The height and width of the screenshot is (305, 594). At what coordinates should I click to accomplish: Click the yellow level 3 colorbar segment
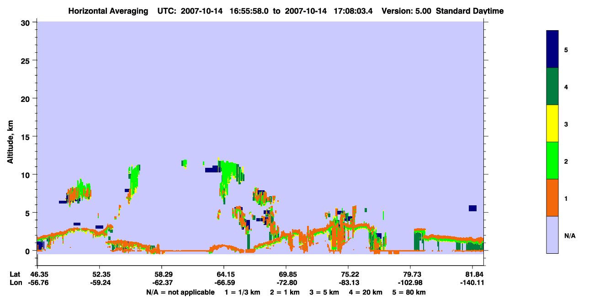point(552,123)
